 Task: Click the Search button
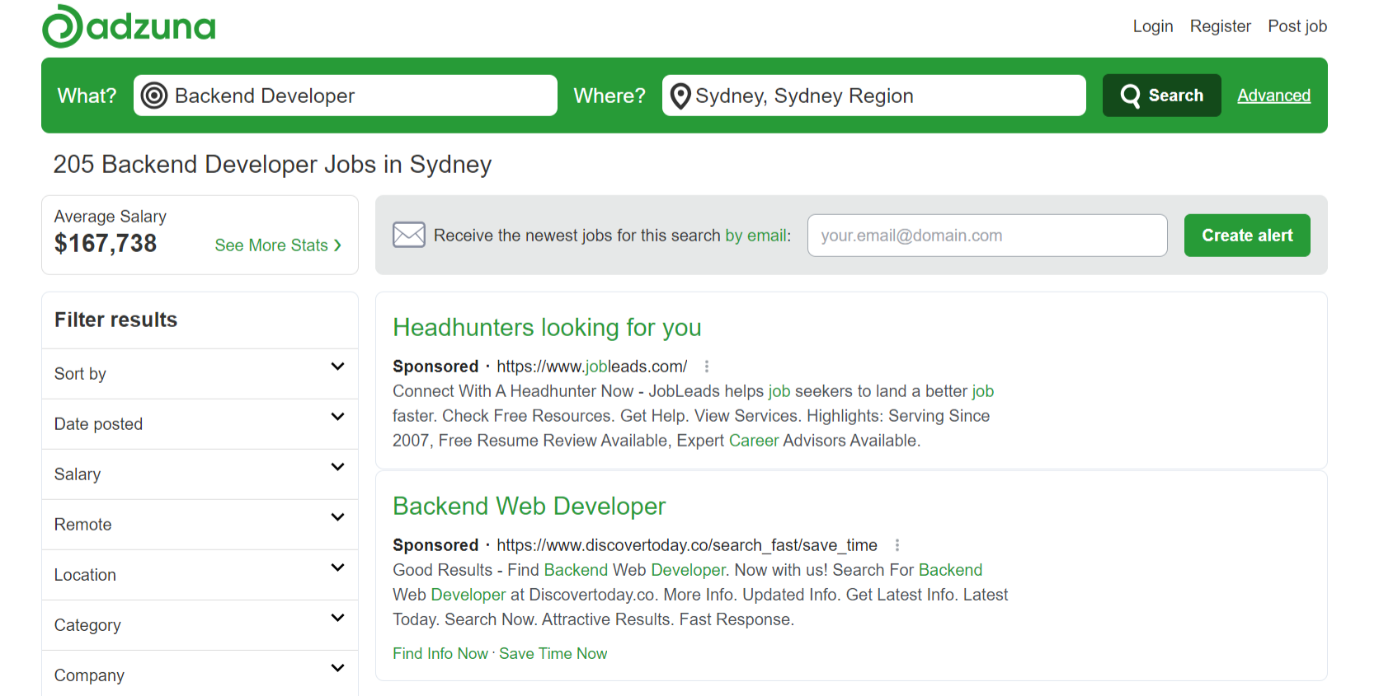click(x=1161, y=96)
